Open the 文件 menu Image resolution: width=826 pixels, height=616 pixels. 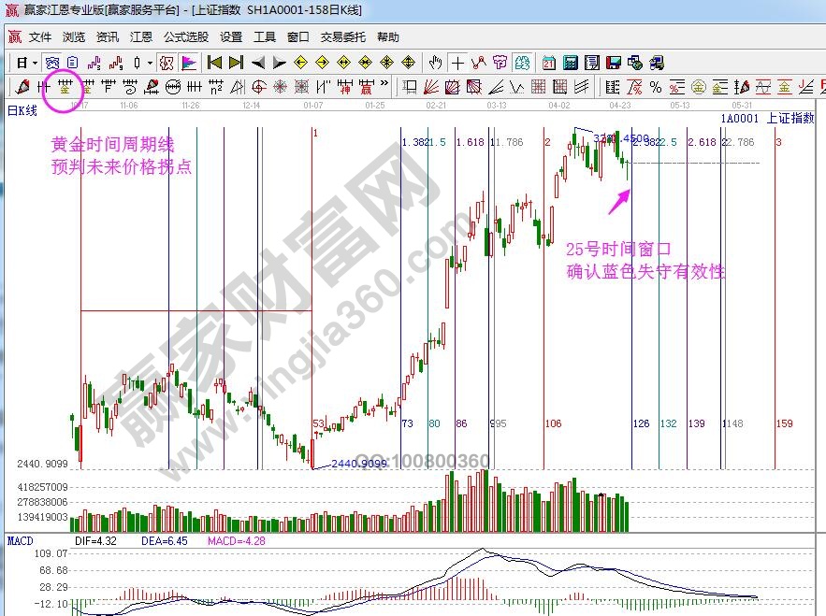point(39,37)
